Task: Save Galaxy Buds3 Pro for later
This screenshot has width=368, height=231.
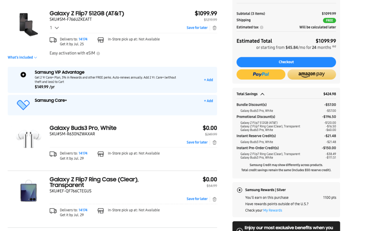Action: 197,142
